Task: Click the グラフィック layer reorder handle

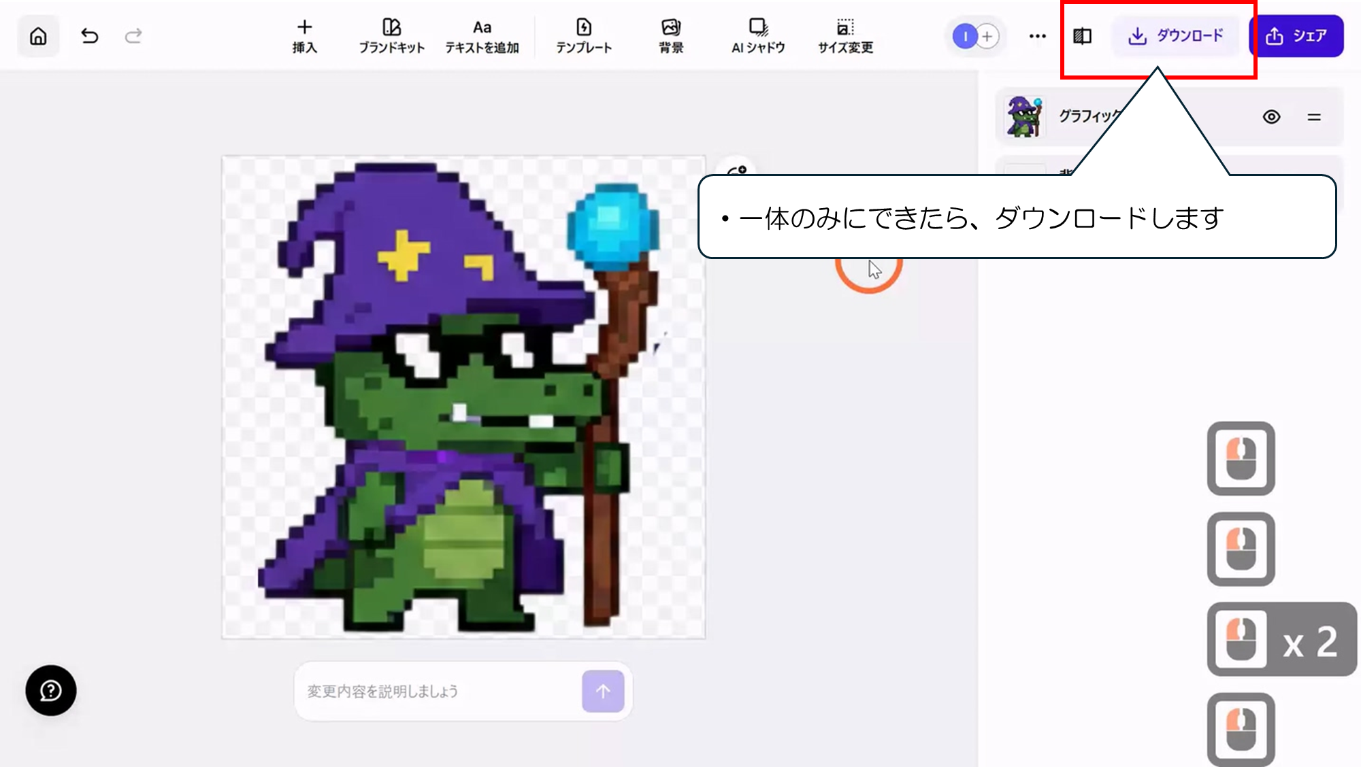Action: 1314,117
